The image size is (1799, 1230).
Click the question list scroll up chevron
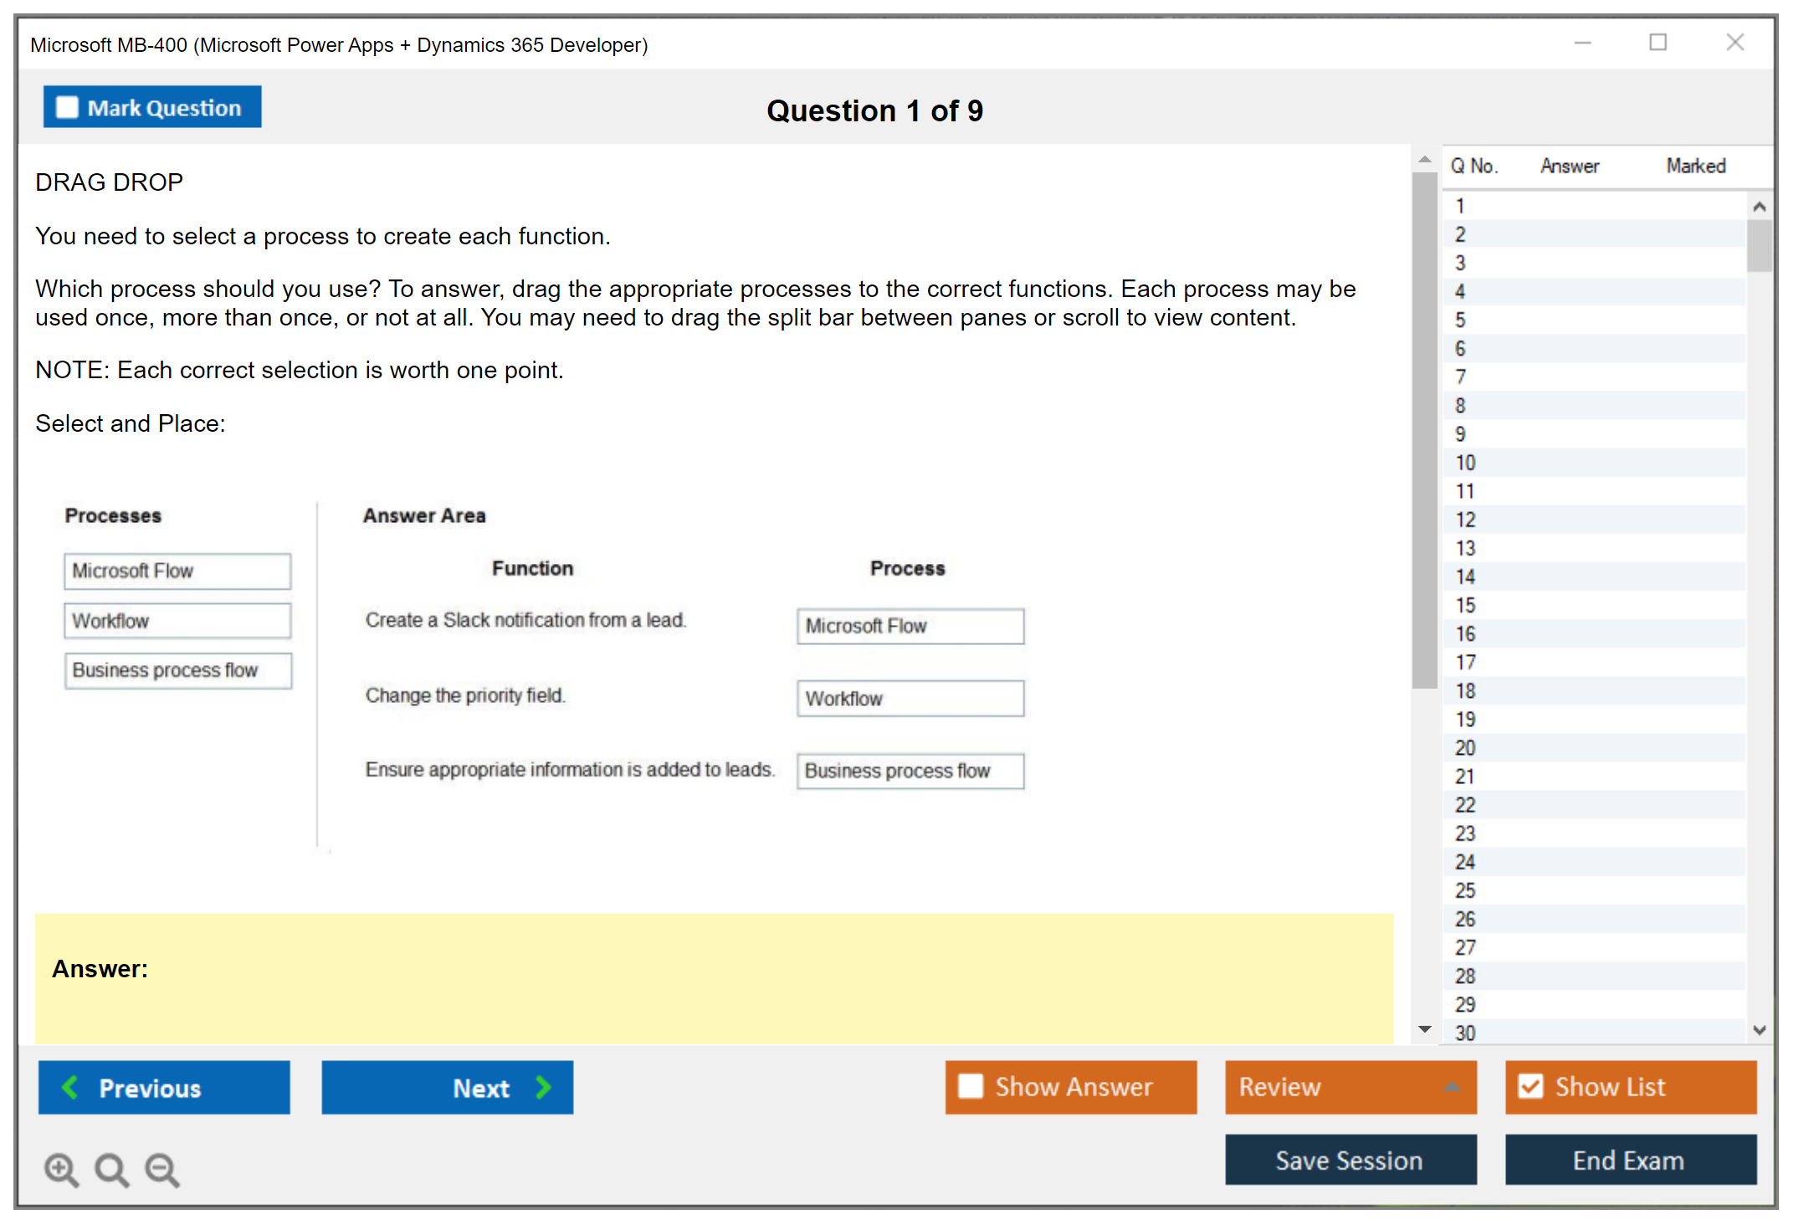1759,207
